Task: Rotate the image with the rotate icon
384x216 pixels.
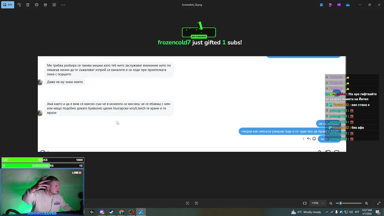Action: click(x=19, y=5)
